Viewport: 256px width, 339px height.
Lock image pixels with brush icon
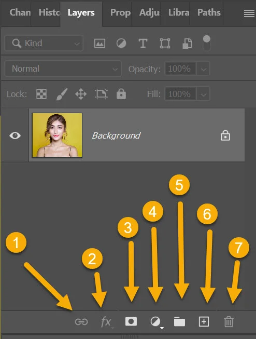click(x=62, y=94)
